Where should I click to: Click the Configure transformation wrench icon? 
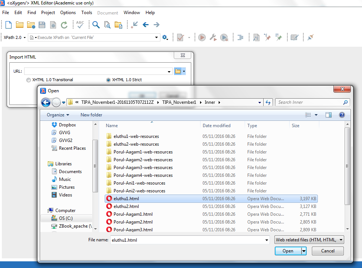click(x=213, y=37)
